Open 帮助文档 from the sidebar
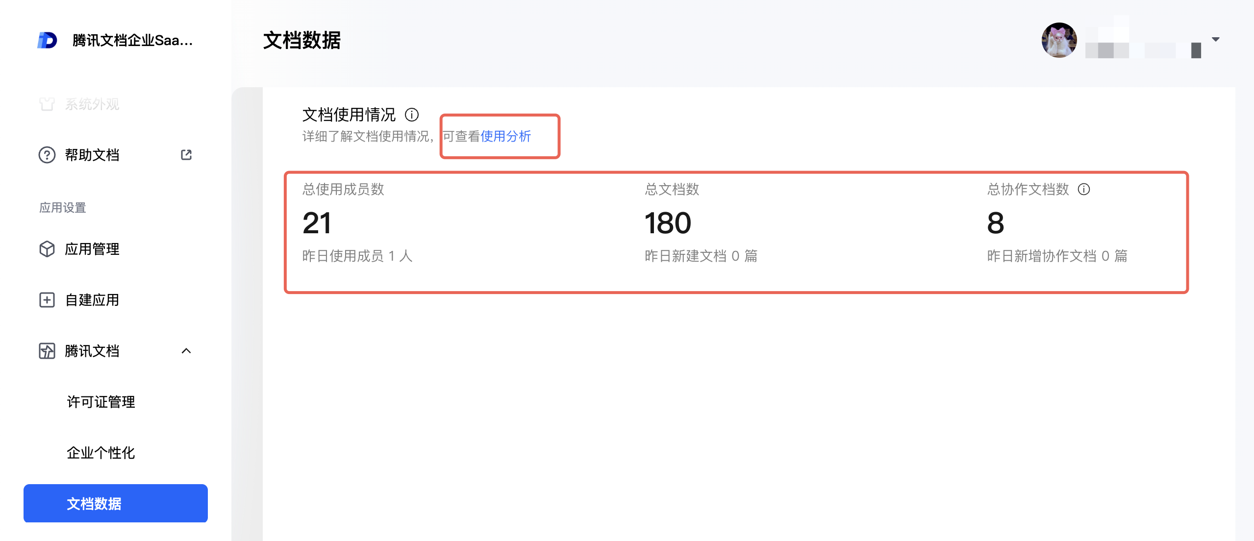Screen dimensions: 1254x541 click(x=92, y=155)
